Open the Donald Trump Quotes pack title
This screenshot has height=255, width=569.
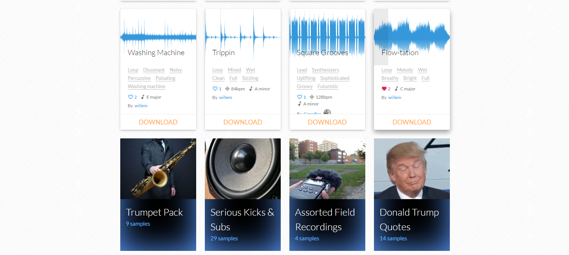coord(409,220)
